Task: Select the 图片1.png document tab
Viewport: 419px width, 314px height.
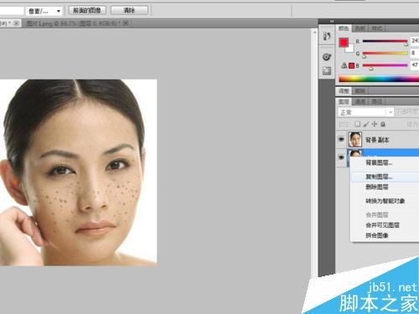Action: 74,23
